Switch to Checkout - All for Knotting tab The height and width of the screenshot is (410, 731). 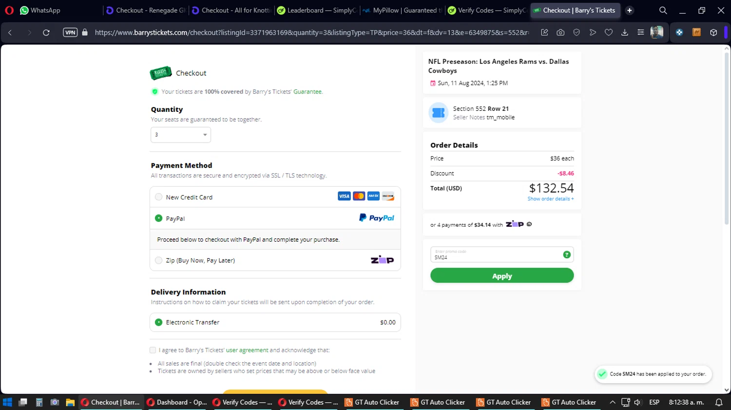(x=231, y=10)
